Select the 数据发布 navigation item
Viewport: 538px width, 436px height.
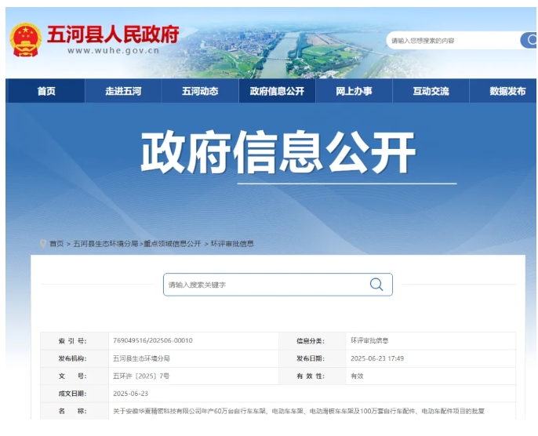point(507,91)
